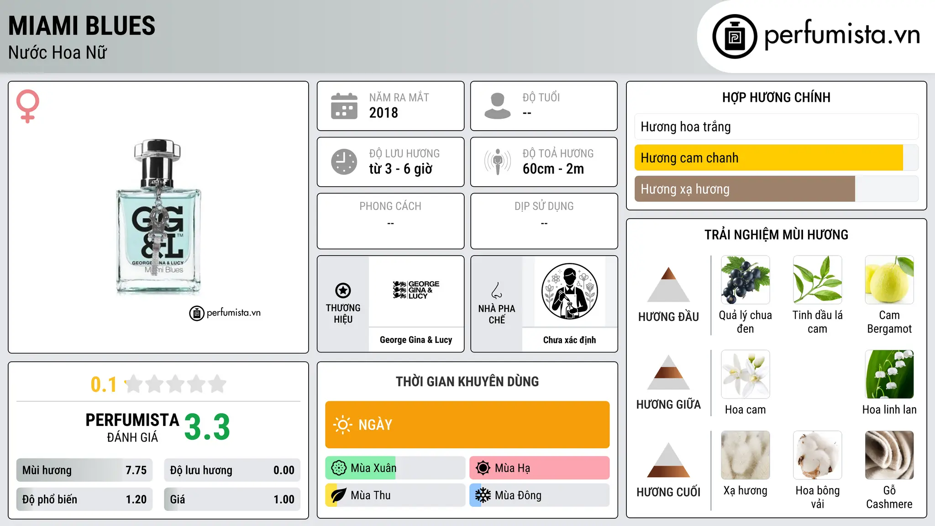Click the Tinh dầu lá cam label
This screenshot has width=935, height=526.
click(x=818, y=322)
